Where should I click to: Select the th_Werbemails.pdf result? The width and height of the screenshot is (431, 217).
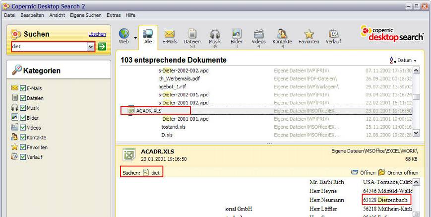(x=179, y=78)
